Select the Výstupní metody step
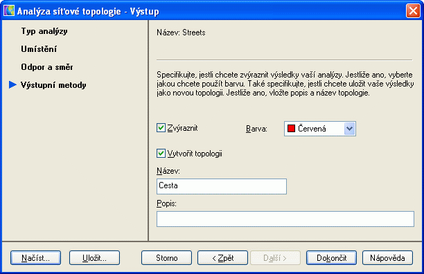 [x=53, y=85]
